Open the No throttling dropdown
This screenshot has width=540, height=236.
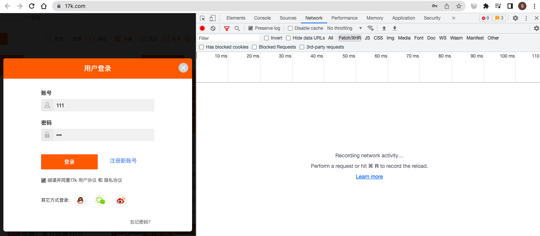[344, 28]
